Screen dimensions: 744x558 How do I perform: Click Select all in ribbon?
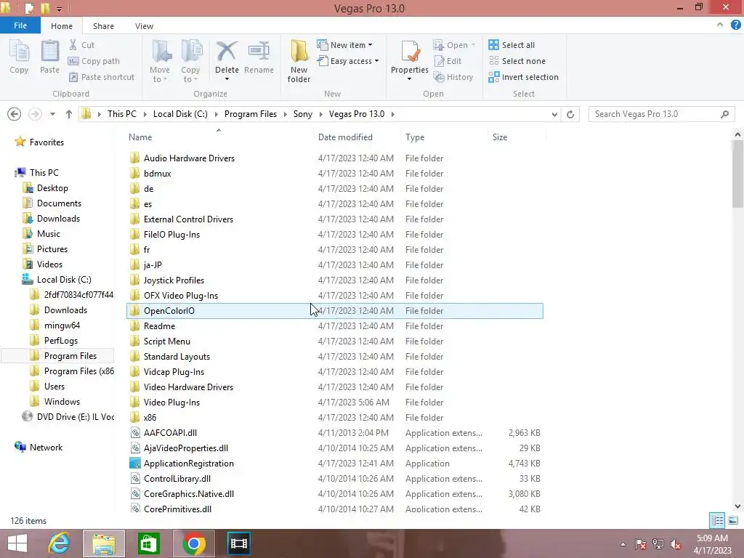[x=511, y=45]
